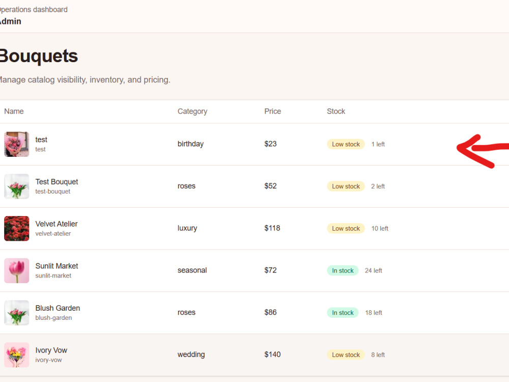Image resolution: width=509 pixels, height=382 pixels.
Task: Click the In stock badge for Sunlit Market
Action: click(343, 270)
